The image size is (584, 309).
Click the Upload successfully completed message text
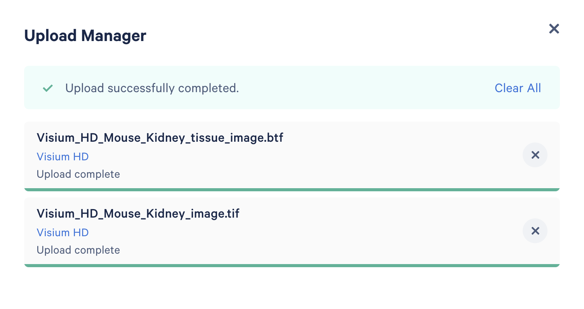[152, 88]
